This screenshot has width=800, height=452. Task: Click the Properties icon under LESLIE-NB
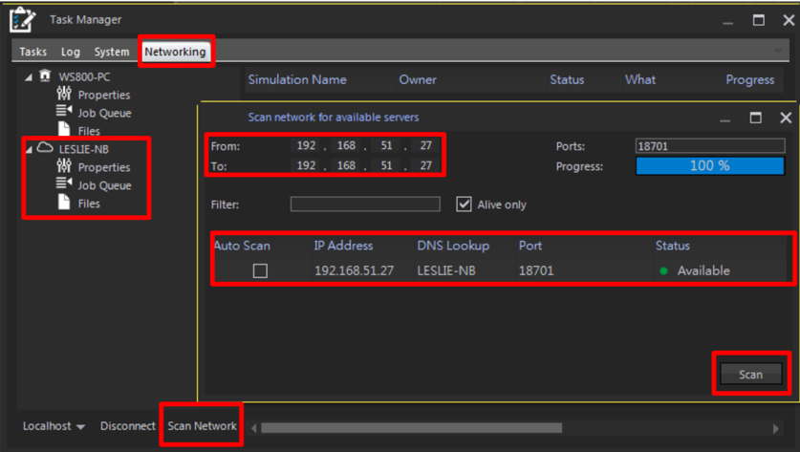point(64,167)
